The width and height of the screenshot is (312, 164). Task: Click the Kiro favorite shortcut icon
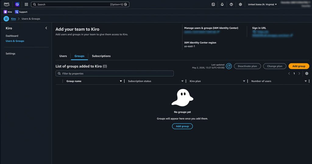click(x=5, y=12)
